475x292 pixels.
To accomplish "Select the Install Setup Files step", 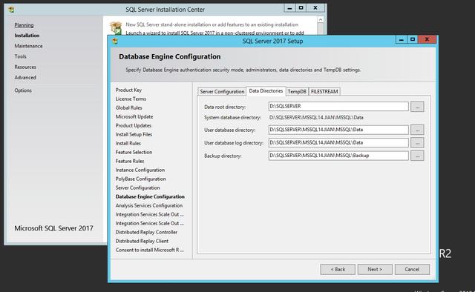I will pos(134,134).
